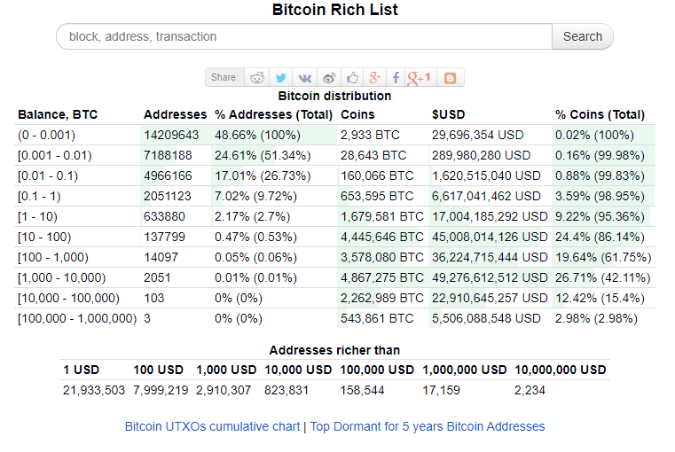
Task: Click the '26.71% (42.11%)' cell
Action: coord(602,277)
